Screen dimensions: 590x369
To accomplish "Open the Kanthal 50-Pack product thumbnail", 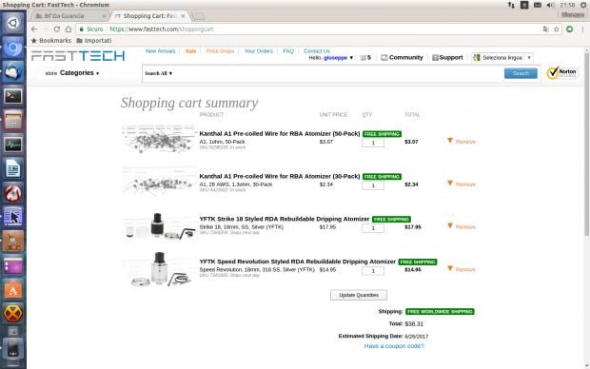I will pos(159,139).
